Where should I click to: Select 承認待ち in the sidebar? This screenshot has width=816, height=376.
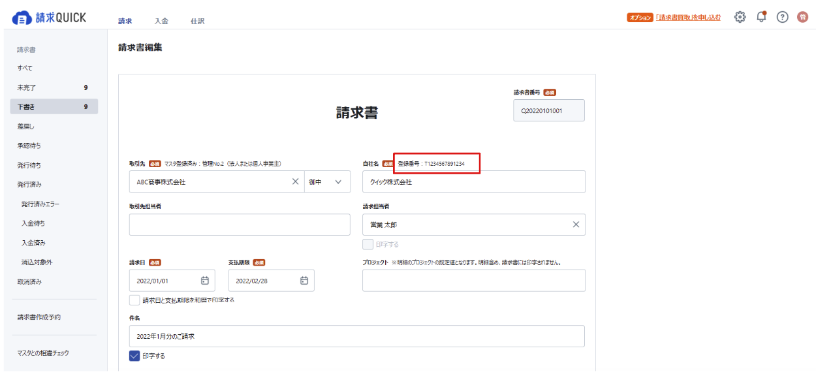pos(54,146)
